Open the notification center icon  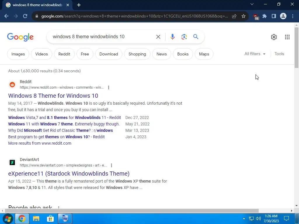286,218
